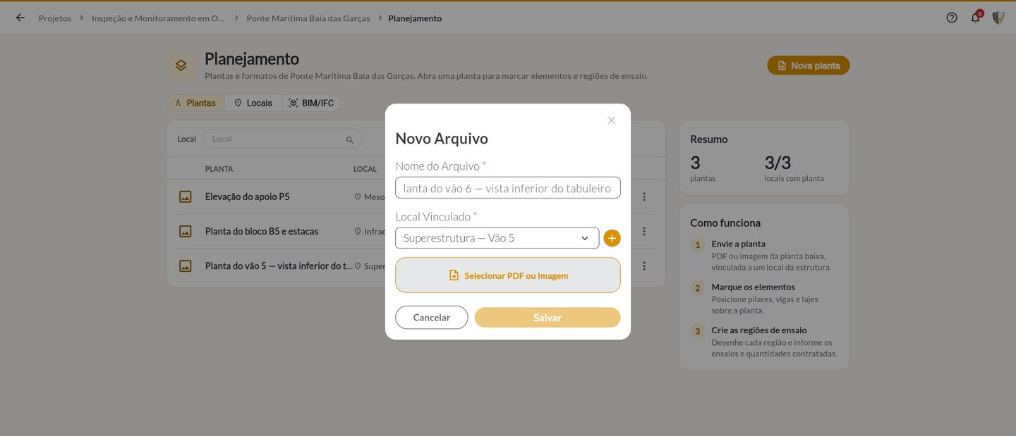This screenshot has height=436, width=1016.
Task: Click the PLANTA column header
Action: [x=219, y=169]
